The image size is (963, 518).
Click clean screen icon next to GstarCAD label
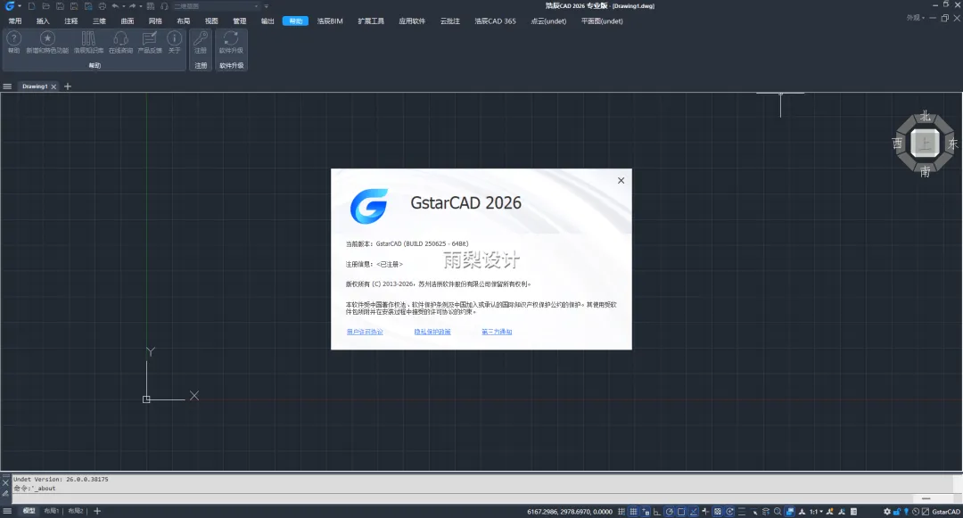point(925,511)
